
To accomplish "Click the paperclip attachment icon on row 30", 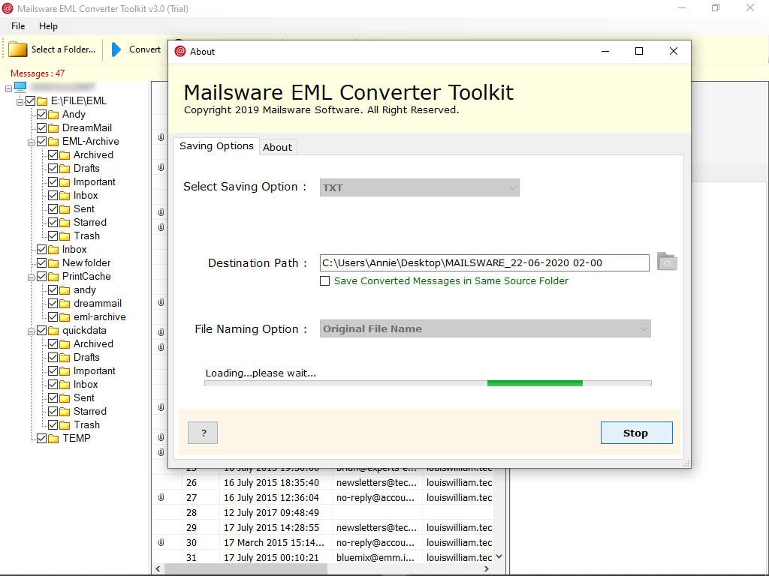I will [x=160, y=542].
